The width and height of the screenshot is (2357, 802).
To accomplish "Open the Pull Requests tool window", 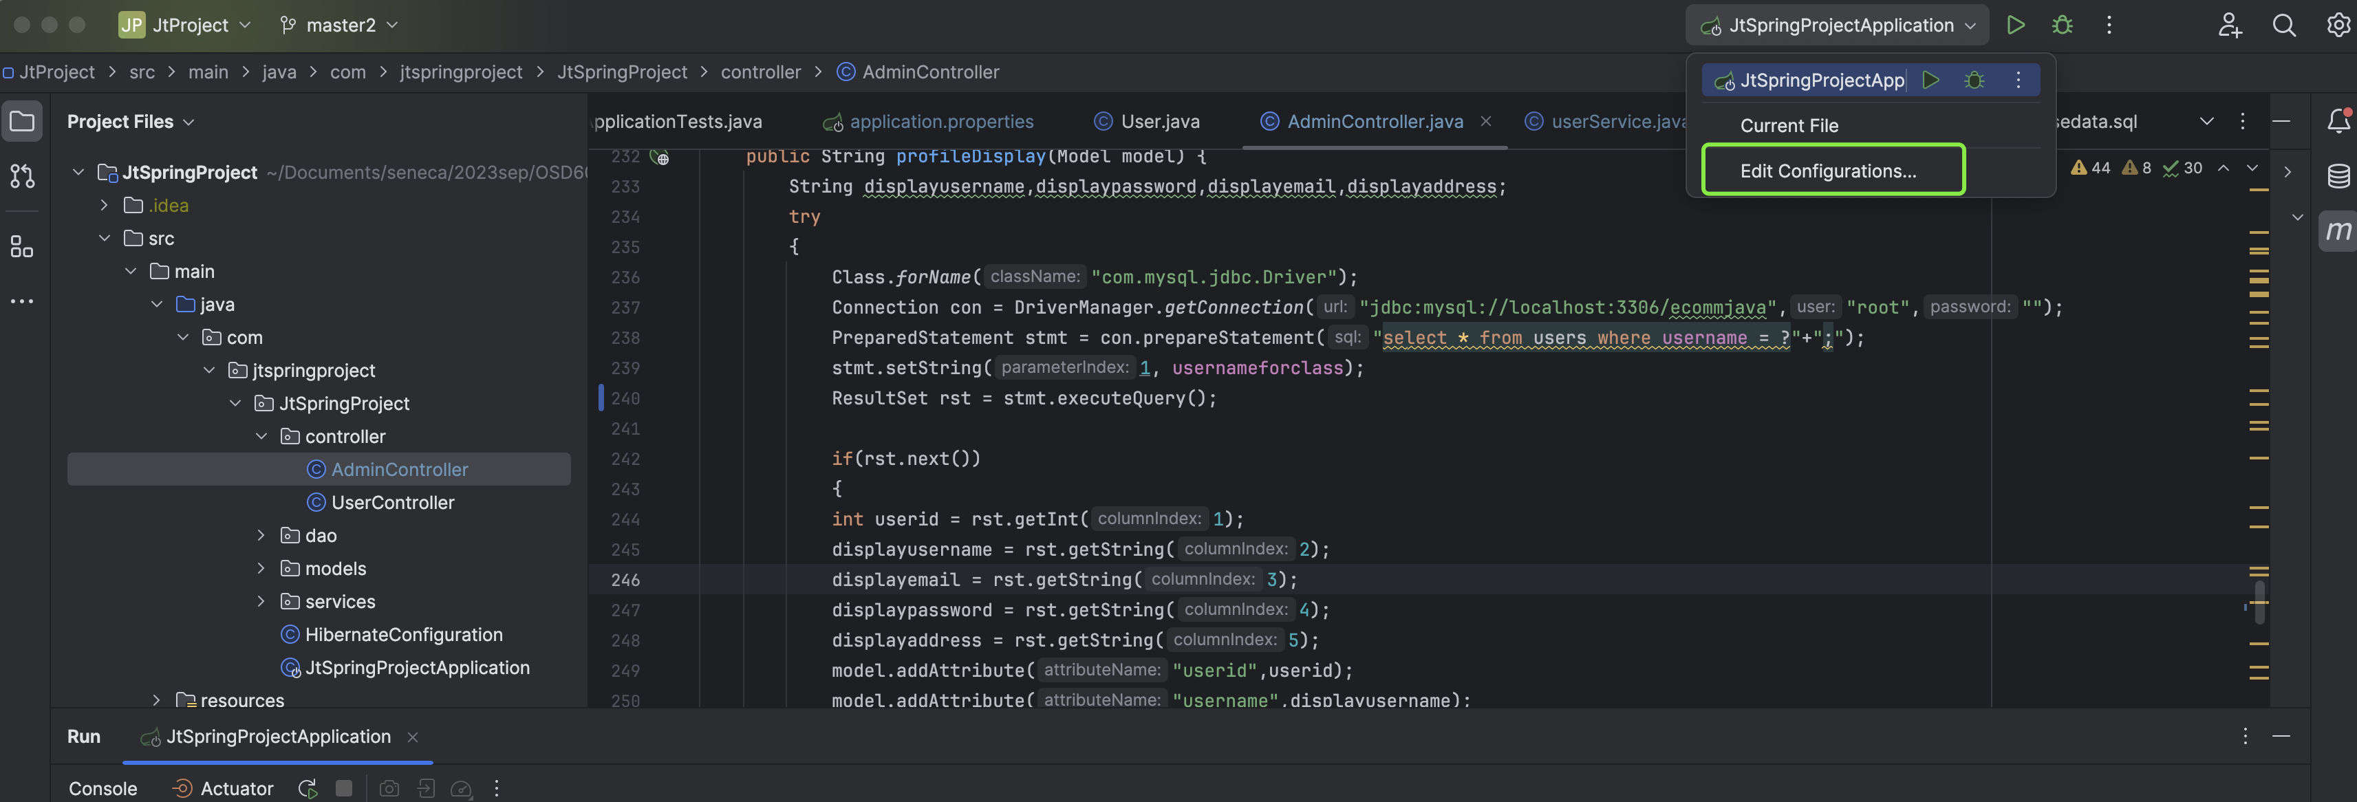I will click(22, 175).
